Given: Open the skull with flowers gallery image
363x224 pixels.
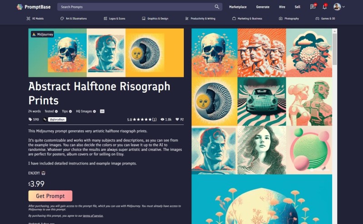Looking at the screenshot, I should [x=214, y=53].
